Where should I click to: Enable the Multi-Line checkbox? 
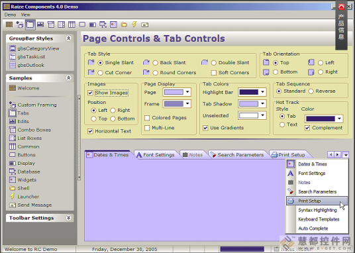[147, 128]
